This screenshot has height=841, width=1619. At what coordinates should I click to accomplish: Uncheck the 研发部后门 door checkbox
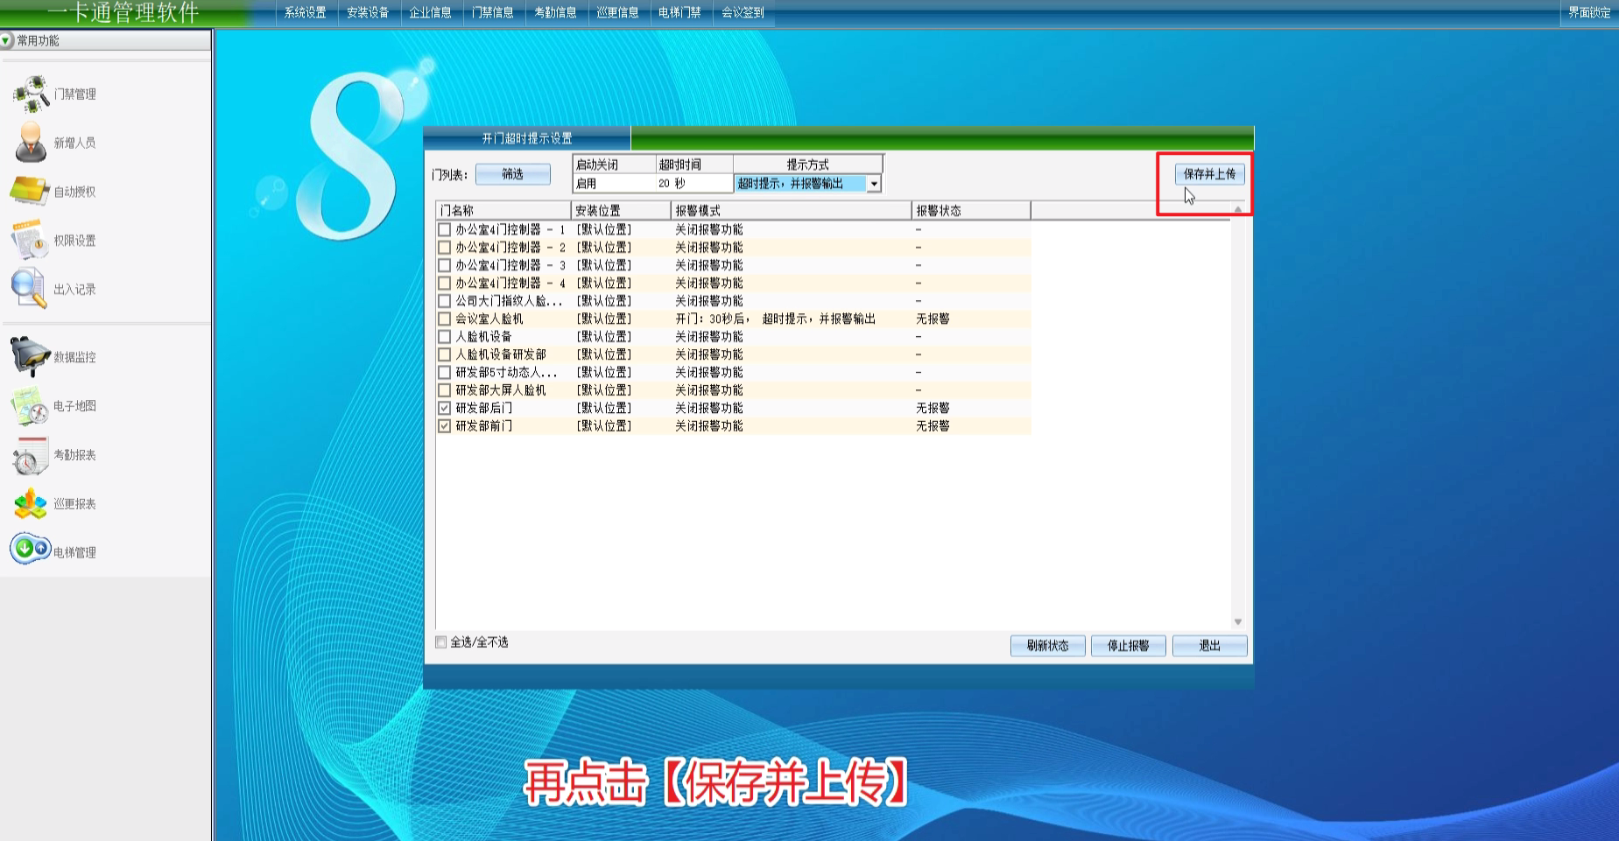tap(445, 409)
